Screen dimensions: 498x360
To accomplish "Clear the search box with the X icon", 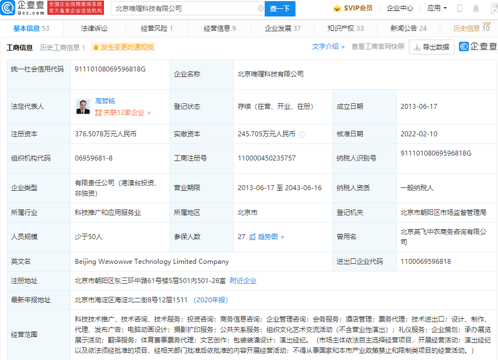I will click(260, 9).
